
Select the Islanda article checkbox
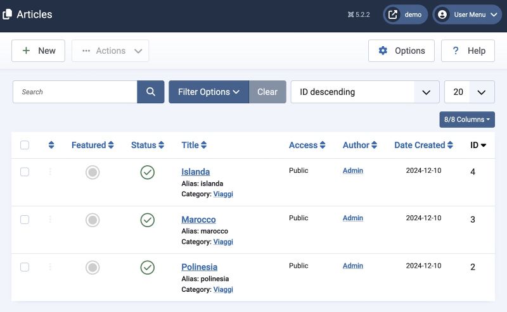click(x=25, y=172)
